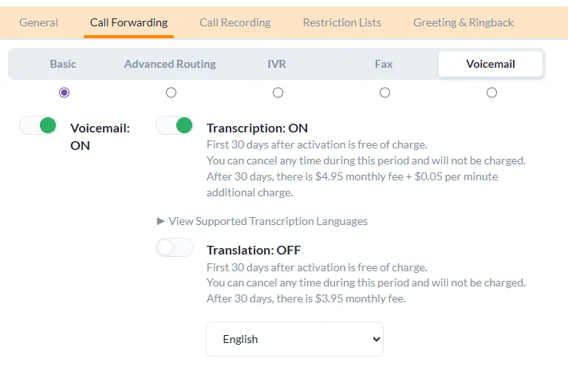Disable the Transcription toggle
Viewport: 568px width, 371px height.
(x=175, y=125)
